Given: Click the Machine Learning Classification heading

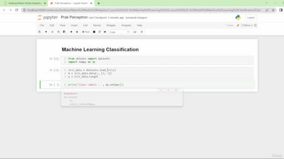Looking at the screenshot, I should [x=100, y=49].
